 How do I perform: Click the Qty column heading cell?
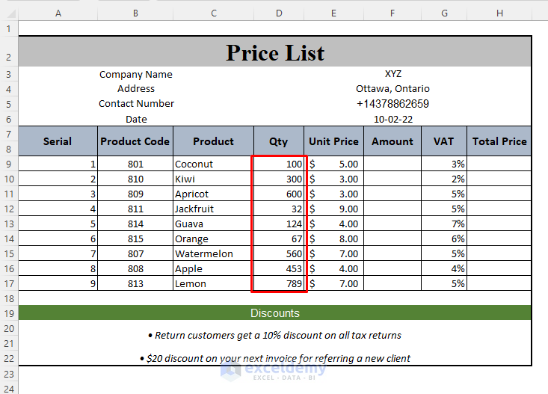click(x=278, y=141)
